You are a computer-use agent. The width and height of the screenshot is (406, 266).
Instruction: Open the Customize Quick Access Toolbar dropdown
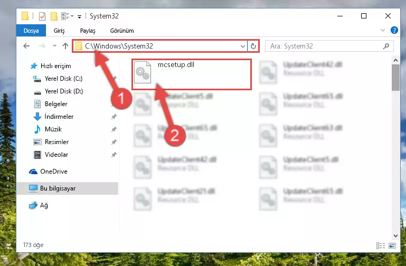pyautogui.click(x=80, y=16)
